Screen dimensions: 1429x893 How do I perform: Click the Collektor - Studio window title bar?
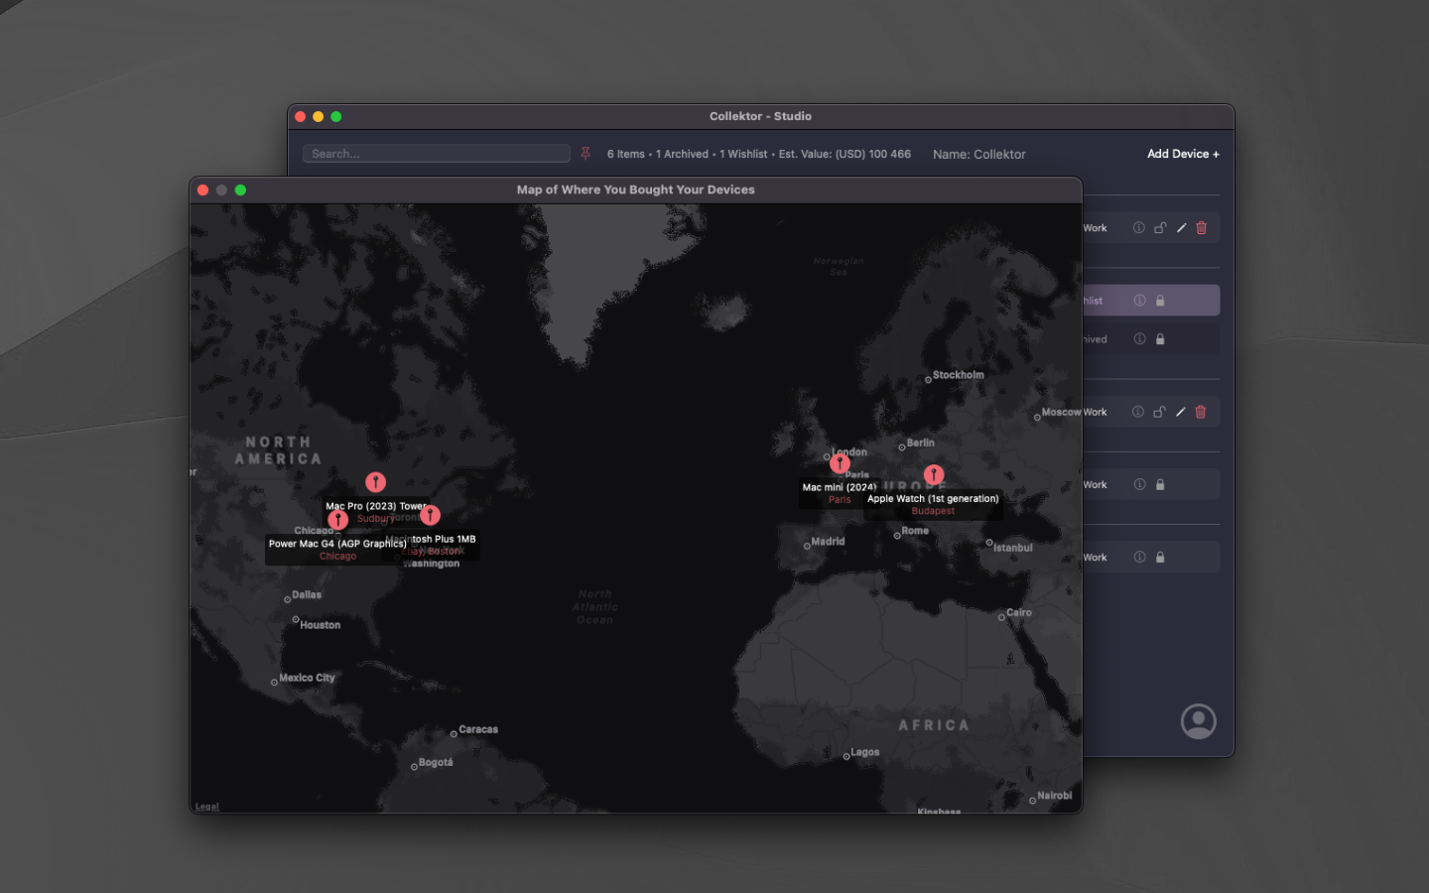[x=760, y=116]
